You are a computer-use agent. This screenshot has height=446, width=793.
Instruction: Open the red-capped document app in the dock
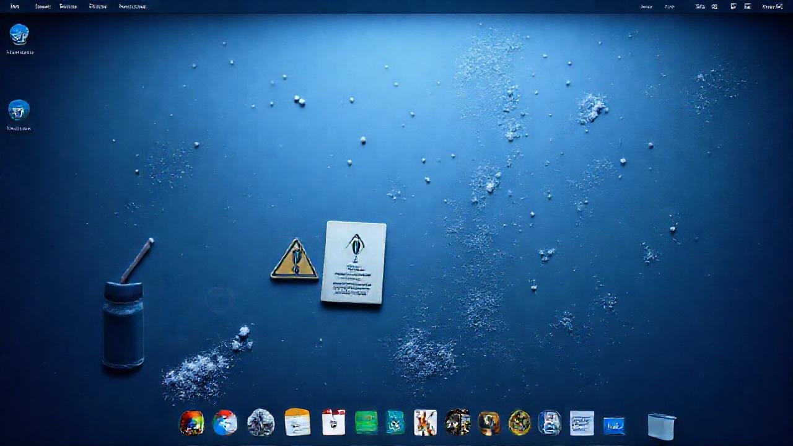[x=333, y=424]
